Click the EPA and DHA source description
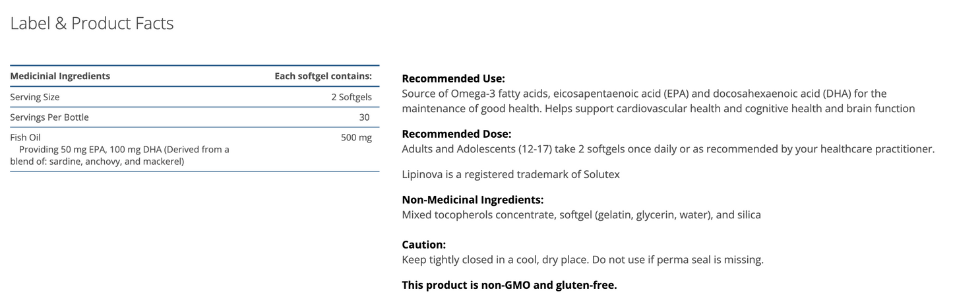953x306 pixels. (x=122, y=156)
